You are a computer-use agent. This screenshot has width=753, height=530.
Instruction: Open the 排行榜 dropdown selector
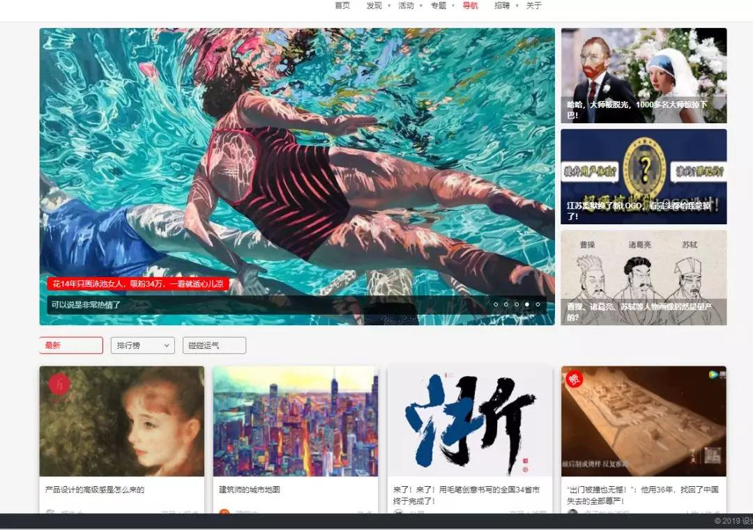pyautogui.click(x=142, y=345)
